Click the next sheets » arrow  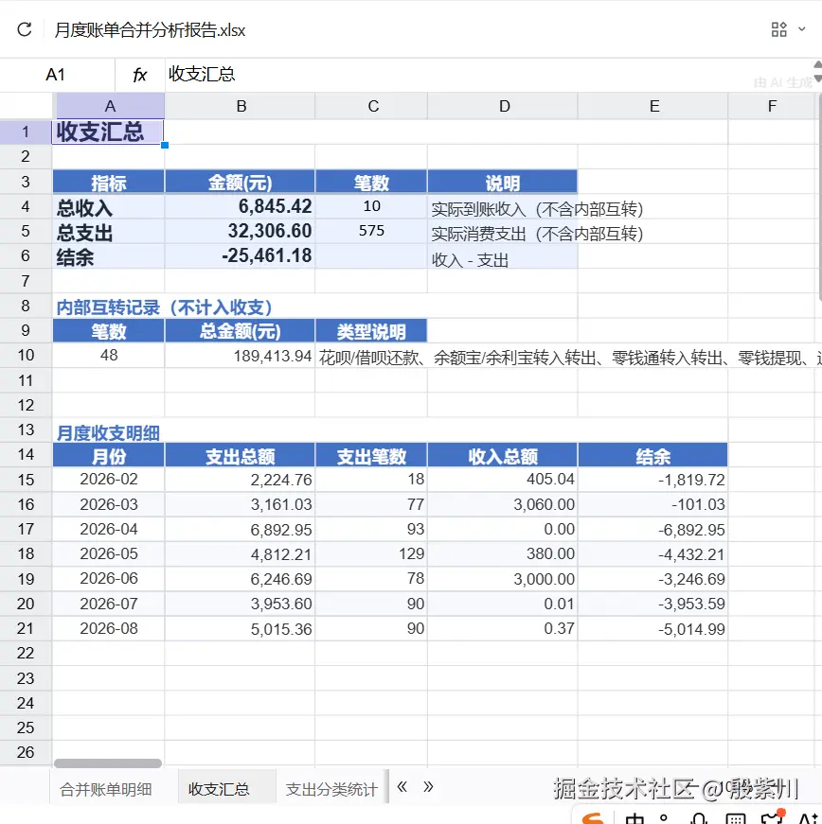click(x=428, y=787)
